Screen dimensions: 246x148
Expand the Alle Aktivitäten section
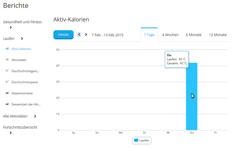35,116
